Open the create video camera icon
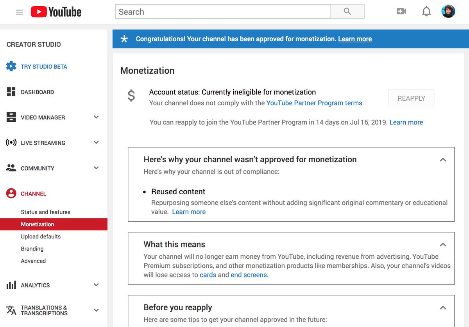469x327 pixels. pyautogui.click(x=401, y=12)
